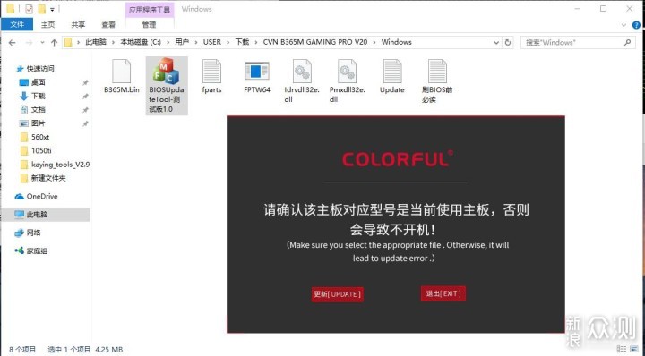Open the address bar history dropdown
Viewport: 645px width, 356px height.
(x=496, y=42)
